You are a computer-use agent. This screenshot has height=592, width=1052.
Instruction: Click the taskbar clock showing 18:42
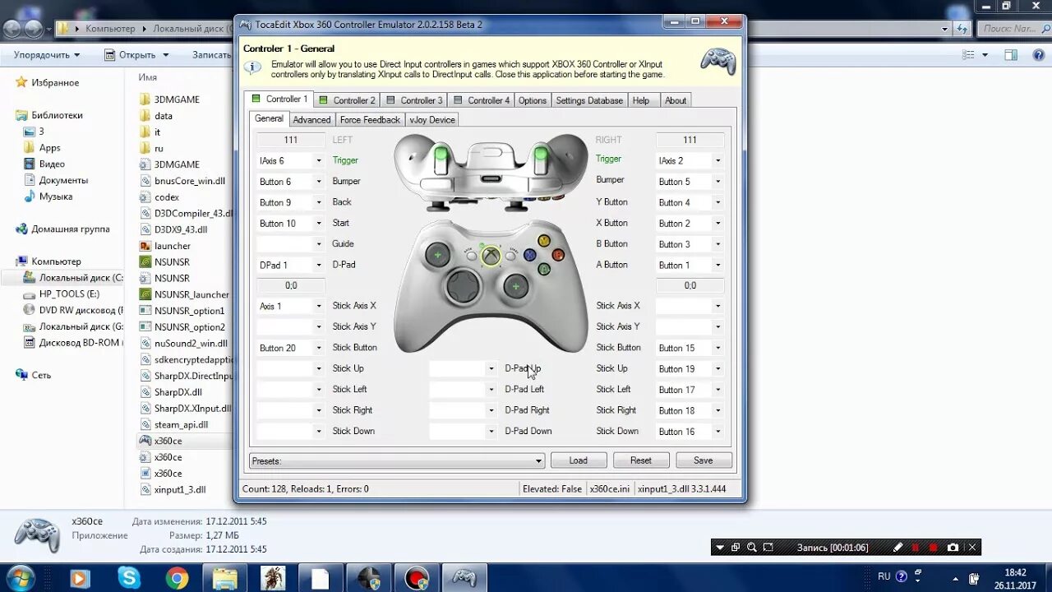pyautogui.click(x=1015, y=578)
